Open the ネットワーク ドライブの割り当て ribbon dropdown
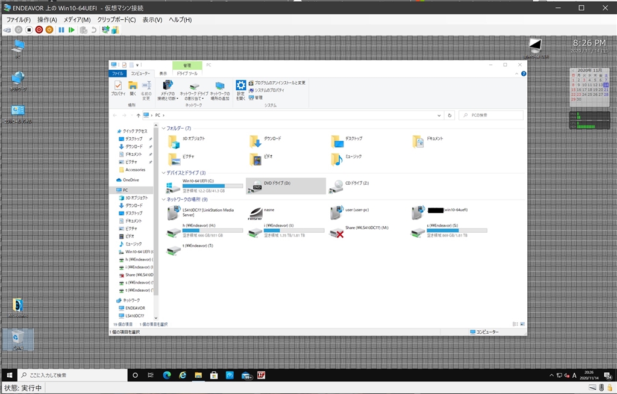 tap(194, 91)
